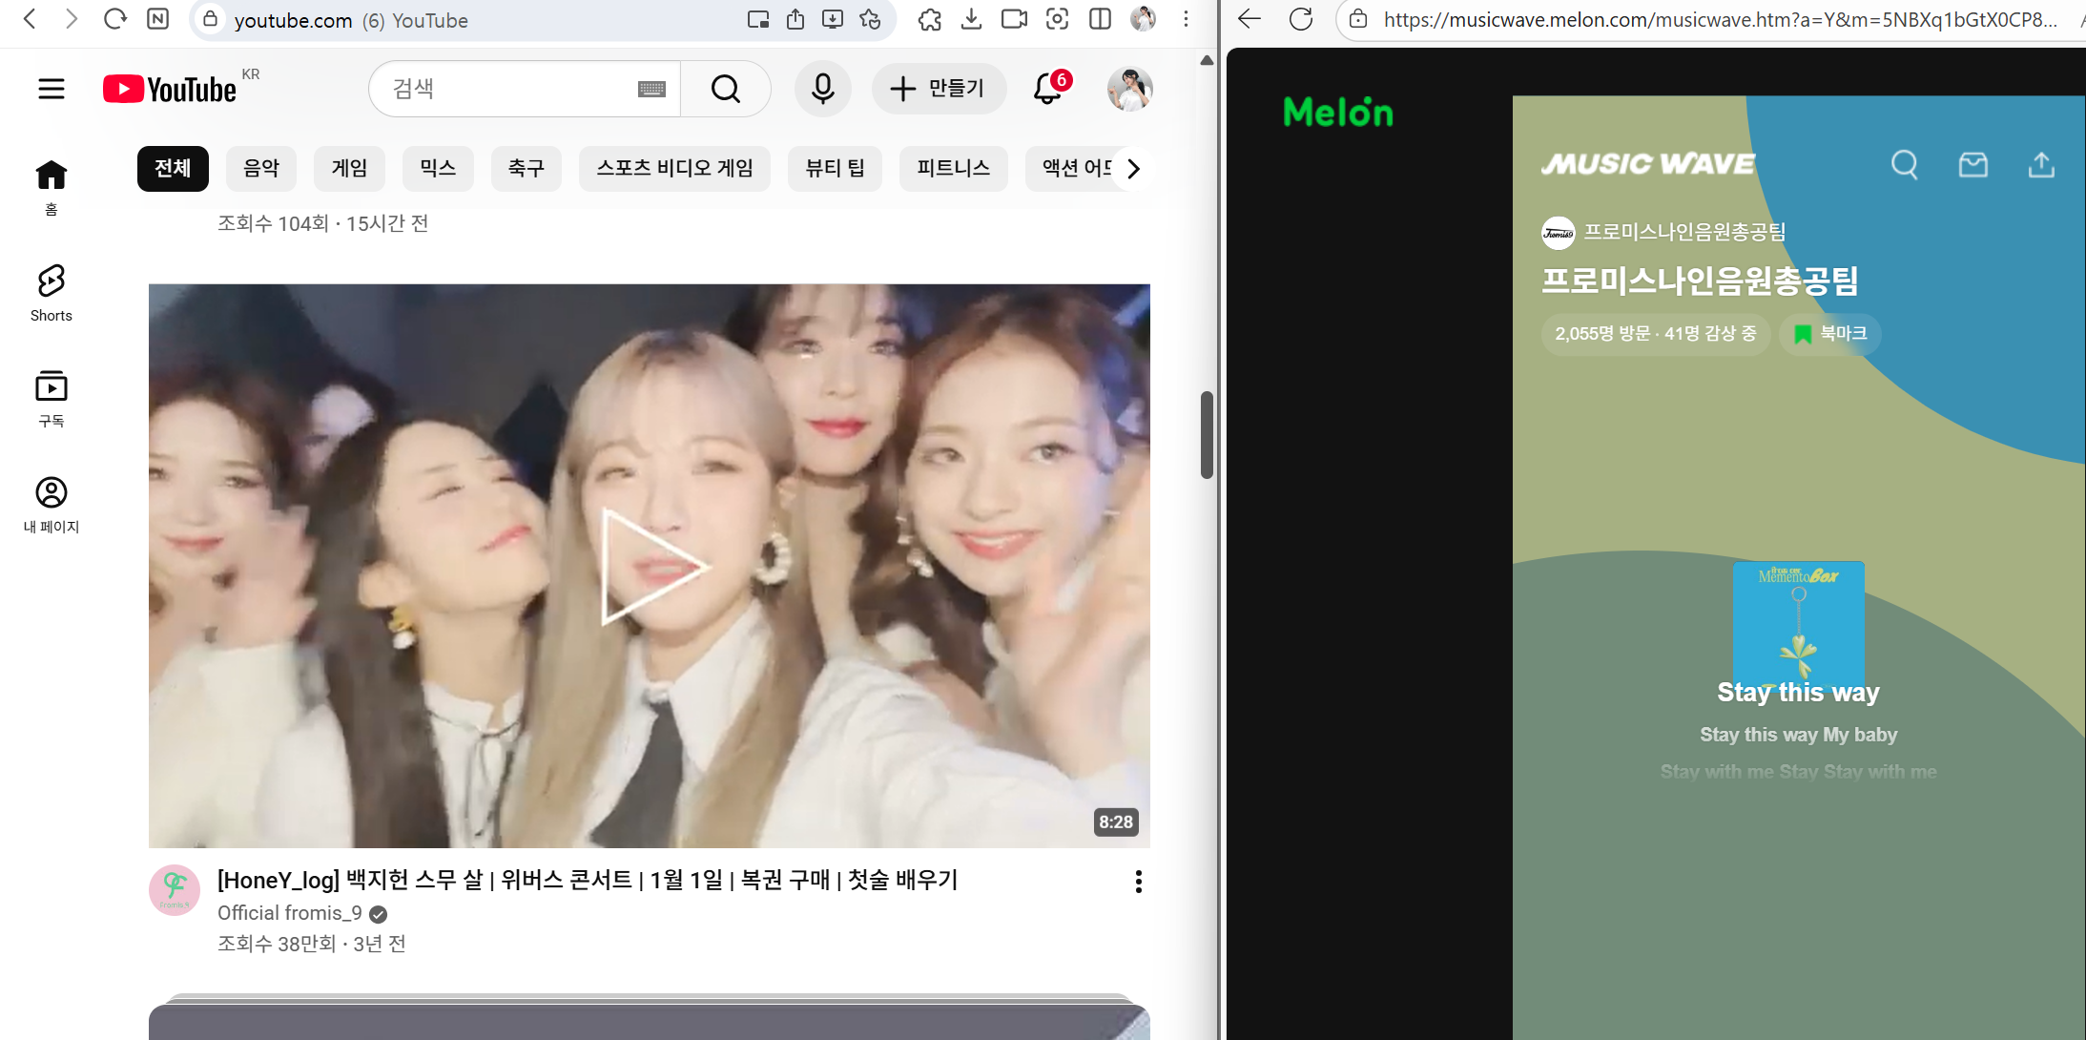Image resolution: width=2086 pixels, height=1040 pixels.
Task: Open YouTube notifications bell
Action: pyautogui.click(x=1047, y=89)
